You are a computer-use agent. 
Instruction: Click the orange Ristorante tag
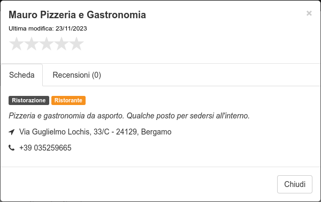pos(68,101)
